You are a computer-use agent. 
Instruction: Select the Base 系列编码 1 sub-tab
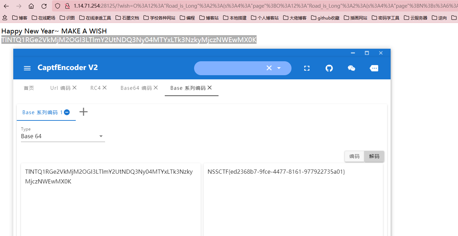[42, 112]
